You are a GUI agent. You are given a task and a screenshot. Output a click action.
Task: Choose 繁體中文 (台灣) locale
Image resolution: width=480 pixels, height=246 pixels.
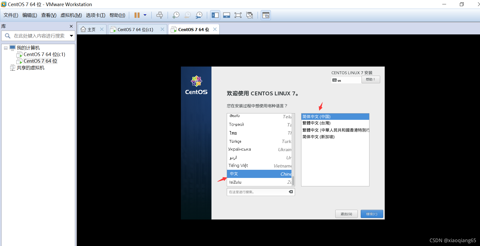335,123
